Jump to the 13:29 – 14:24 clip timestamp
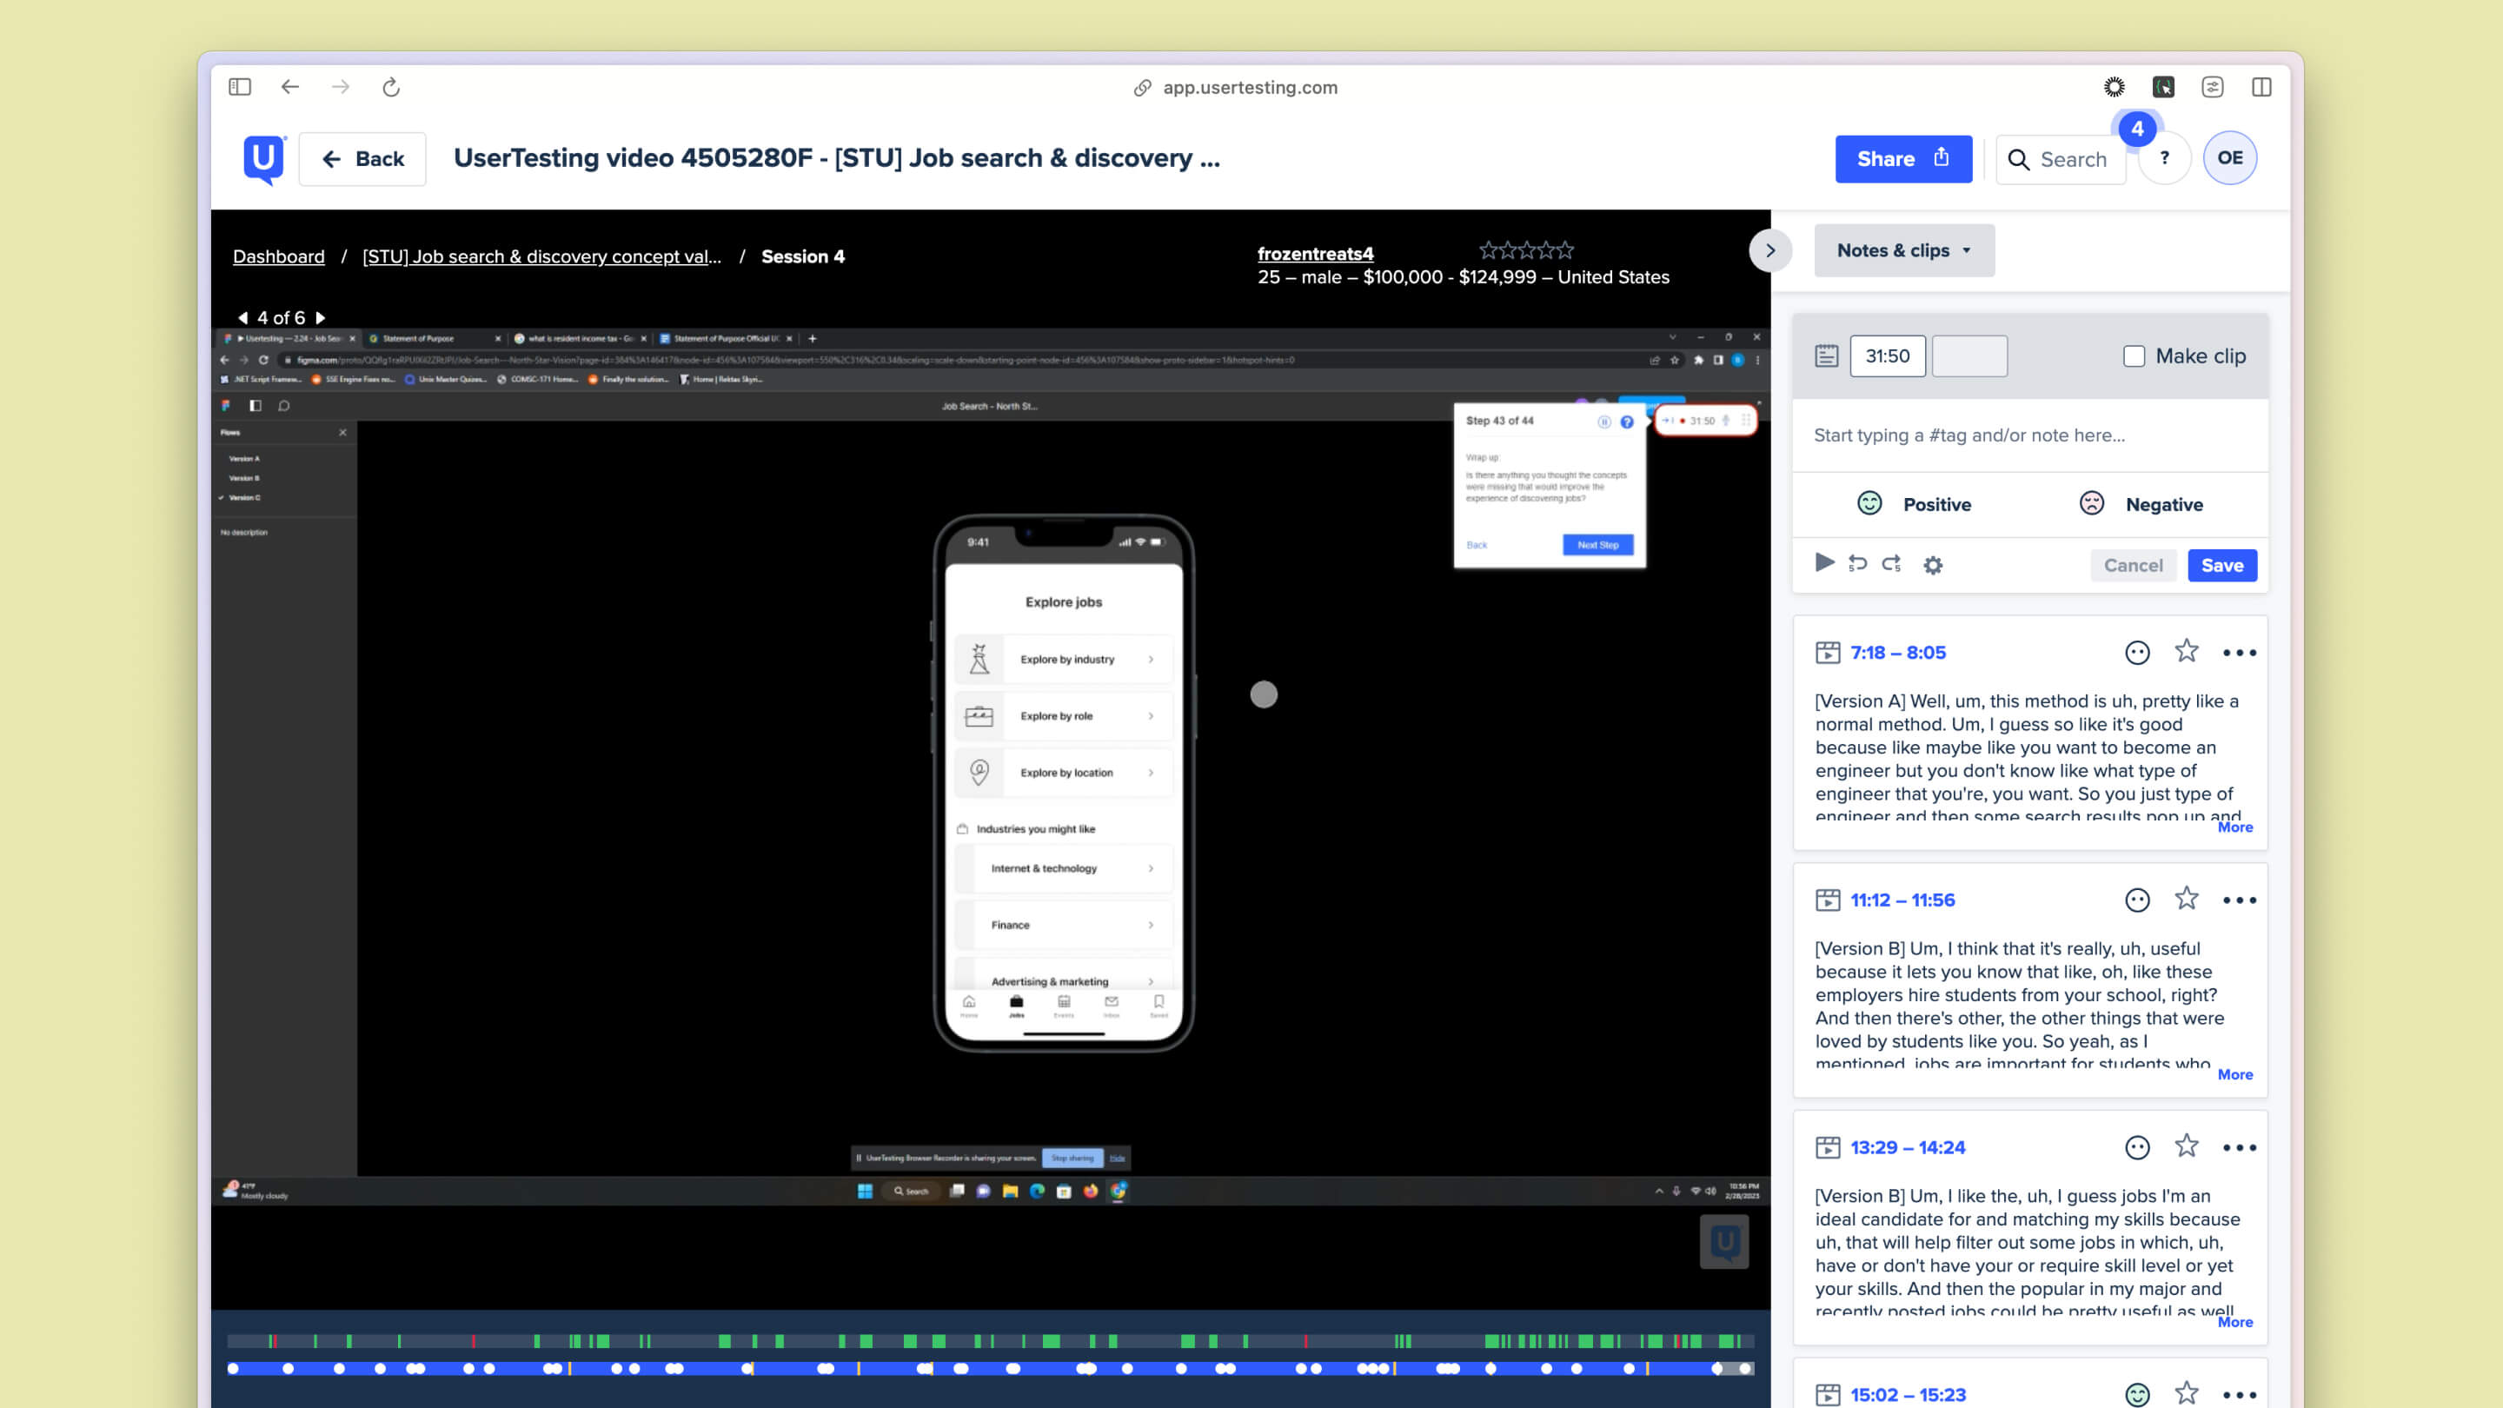This screenshot has width=2503, height=1408. tap(1908, 1148)
